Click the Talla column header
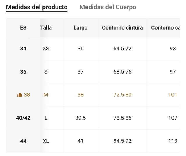 click(46, 28)
